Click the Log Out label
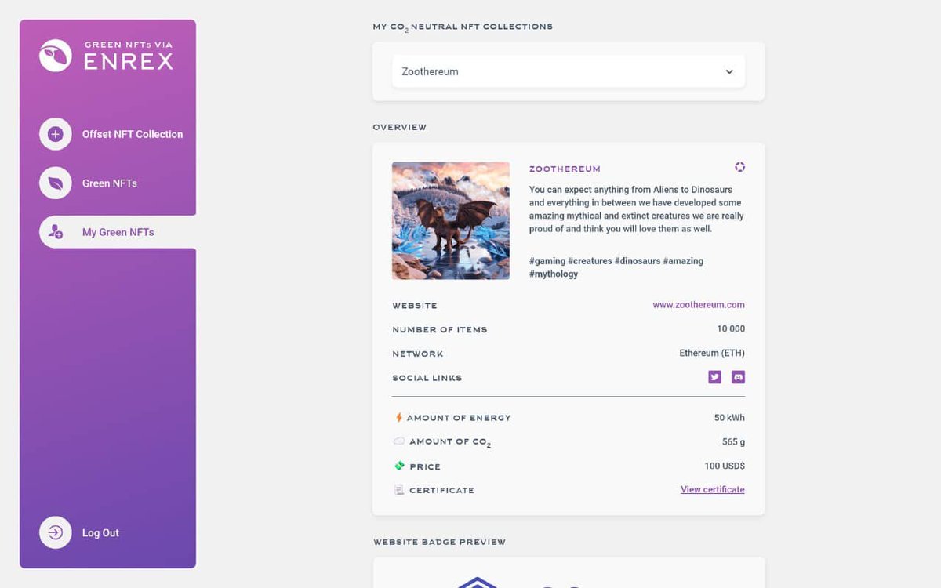This screenshot has height=588, width=941. coord(100,532)
